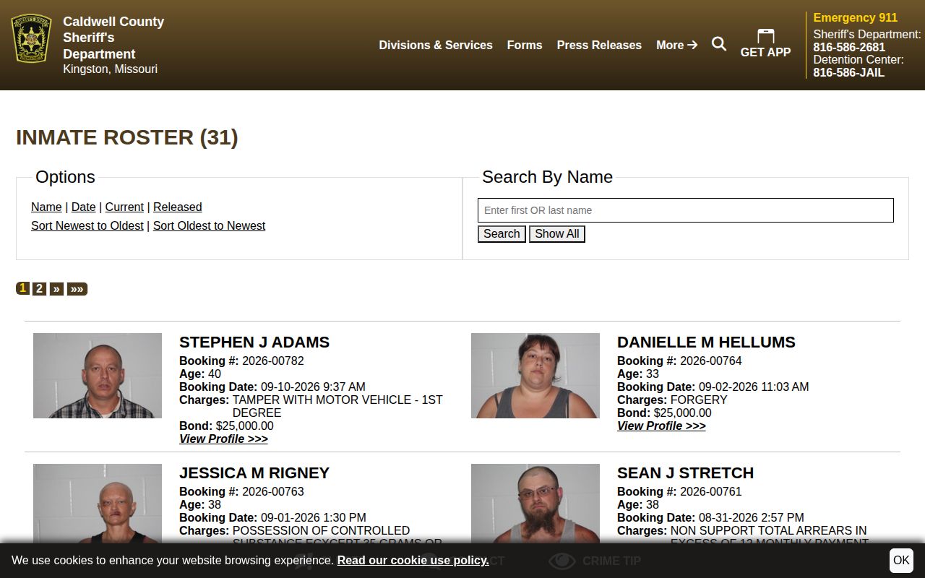This screenshot has width=925, height=578.
Task: Click Caldwell County Sheriff's Department title
Action: click(x=113, y=38)
